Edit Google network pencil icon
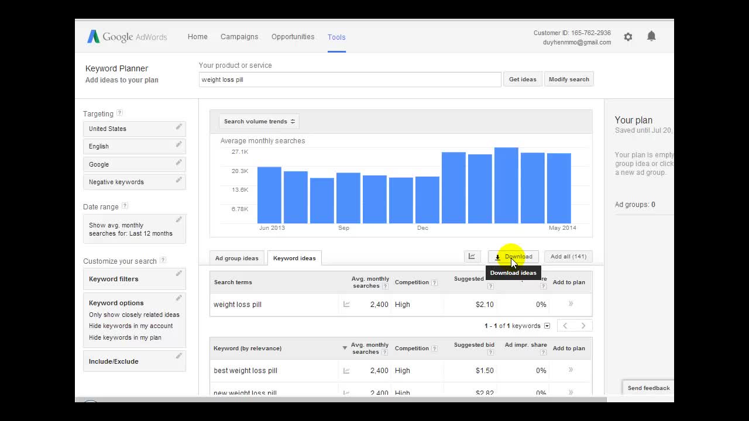 (179, 163)
